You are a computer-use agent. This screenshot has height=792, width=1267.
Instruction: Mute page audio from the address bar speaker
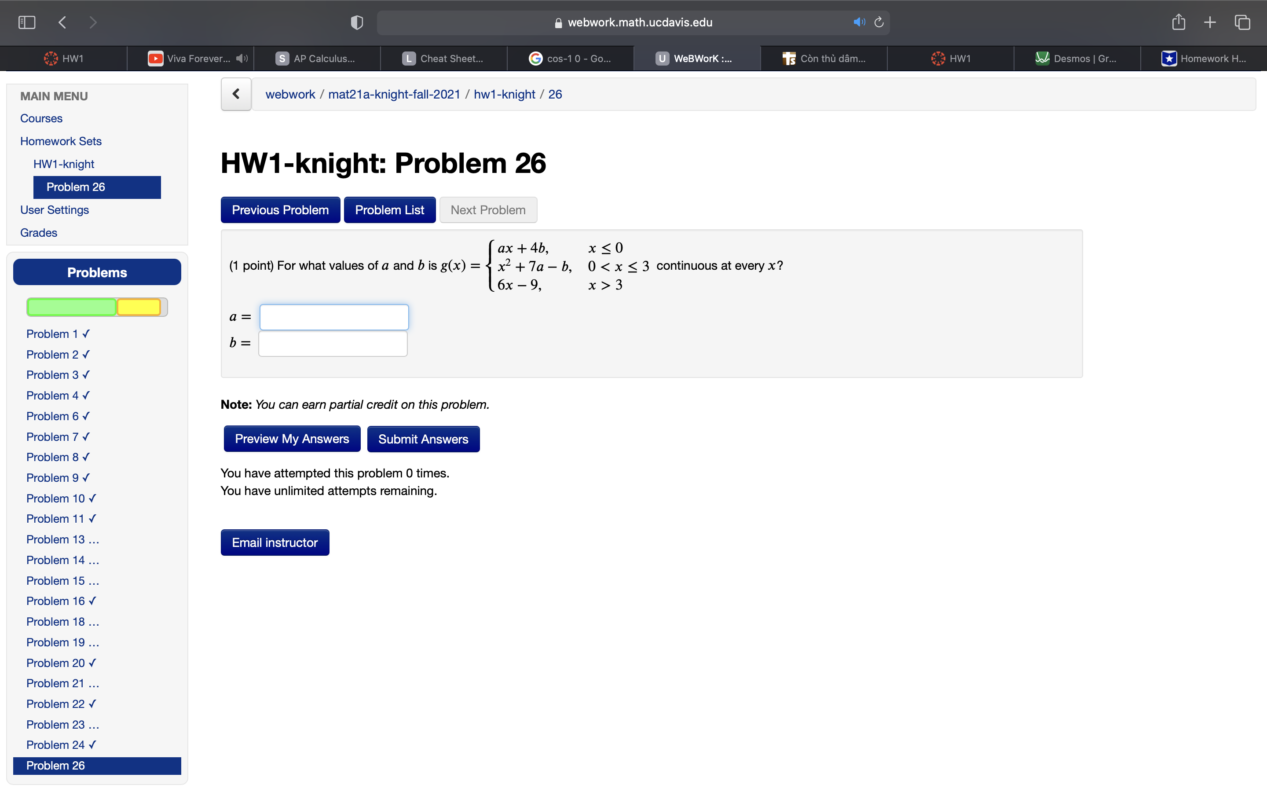pos(859,22)
